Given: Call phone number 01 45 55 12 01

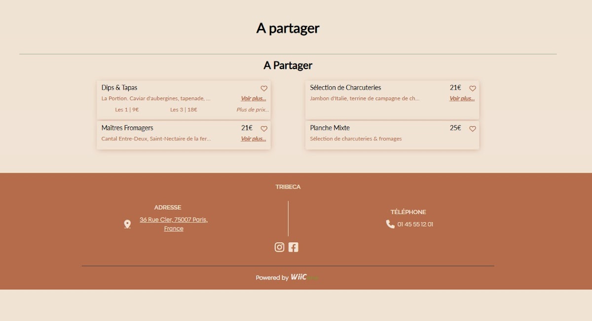Looking at the screenshot, I should (x=415, y=225).
